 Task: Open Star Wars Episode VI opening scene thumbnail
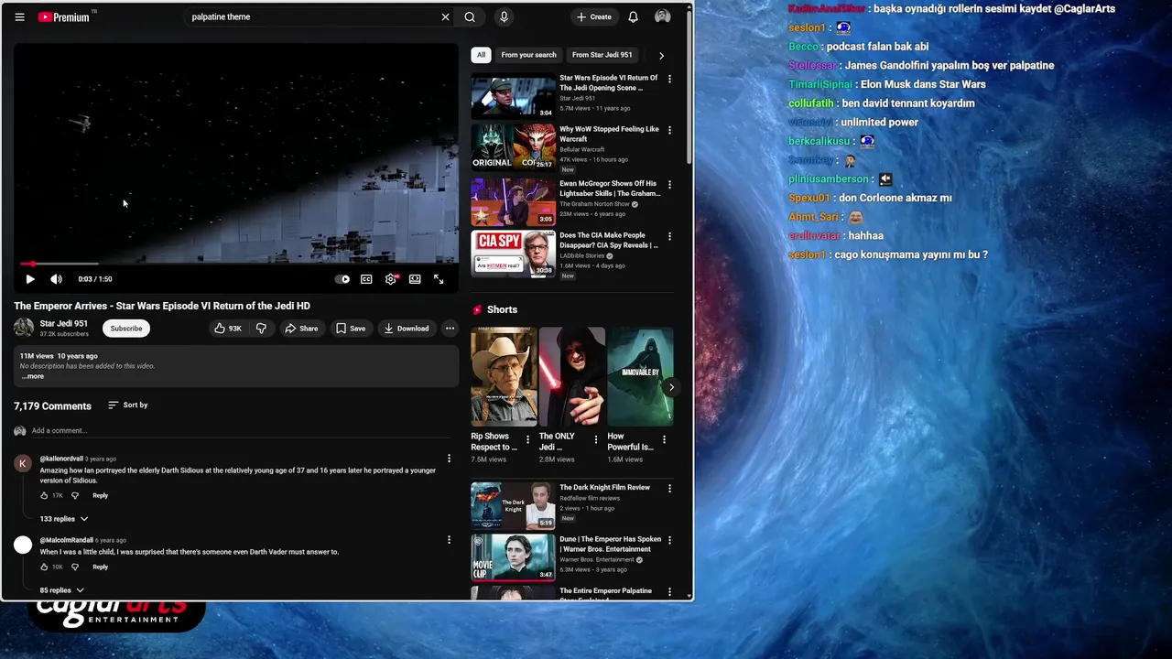pos(513,96)
